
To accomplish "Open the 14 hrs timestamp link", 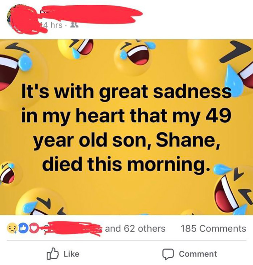I will [52, 25].
